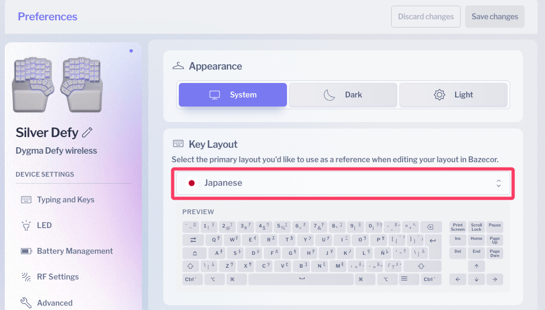Image resolution: width=545 pixels, height=310 pixels.
Task: Open Typing and Keys settings
Action: 65,200
